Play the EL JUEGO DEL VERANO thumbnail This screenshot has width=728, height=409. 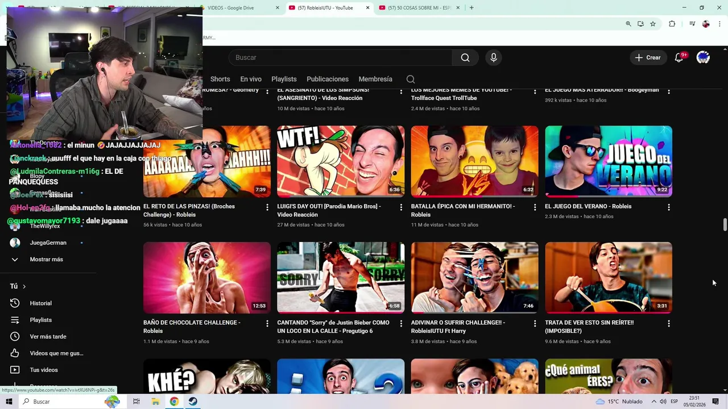(x=609, y=161)
